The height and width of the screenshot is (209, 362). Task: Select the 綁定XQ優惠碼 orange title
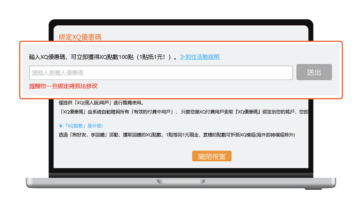pyautogui.click(x=80, y=37)
